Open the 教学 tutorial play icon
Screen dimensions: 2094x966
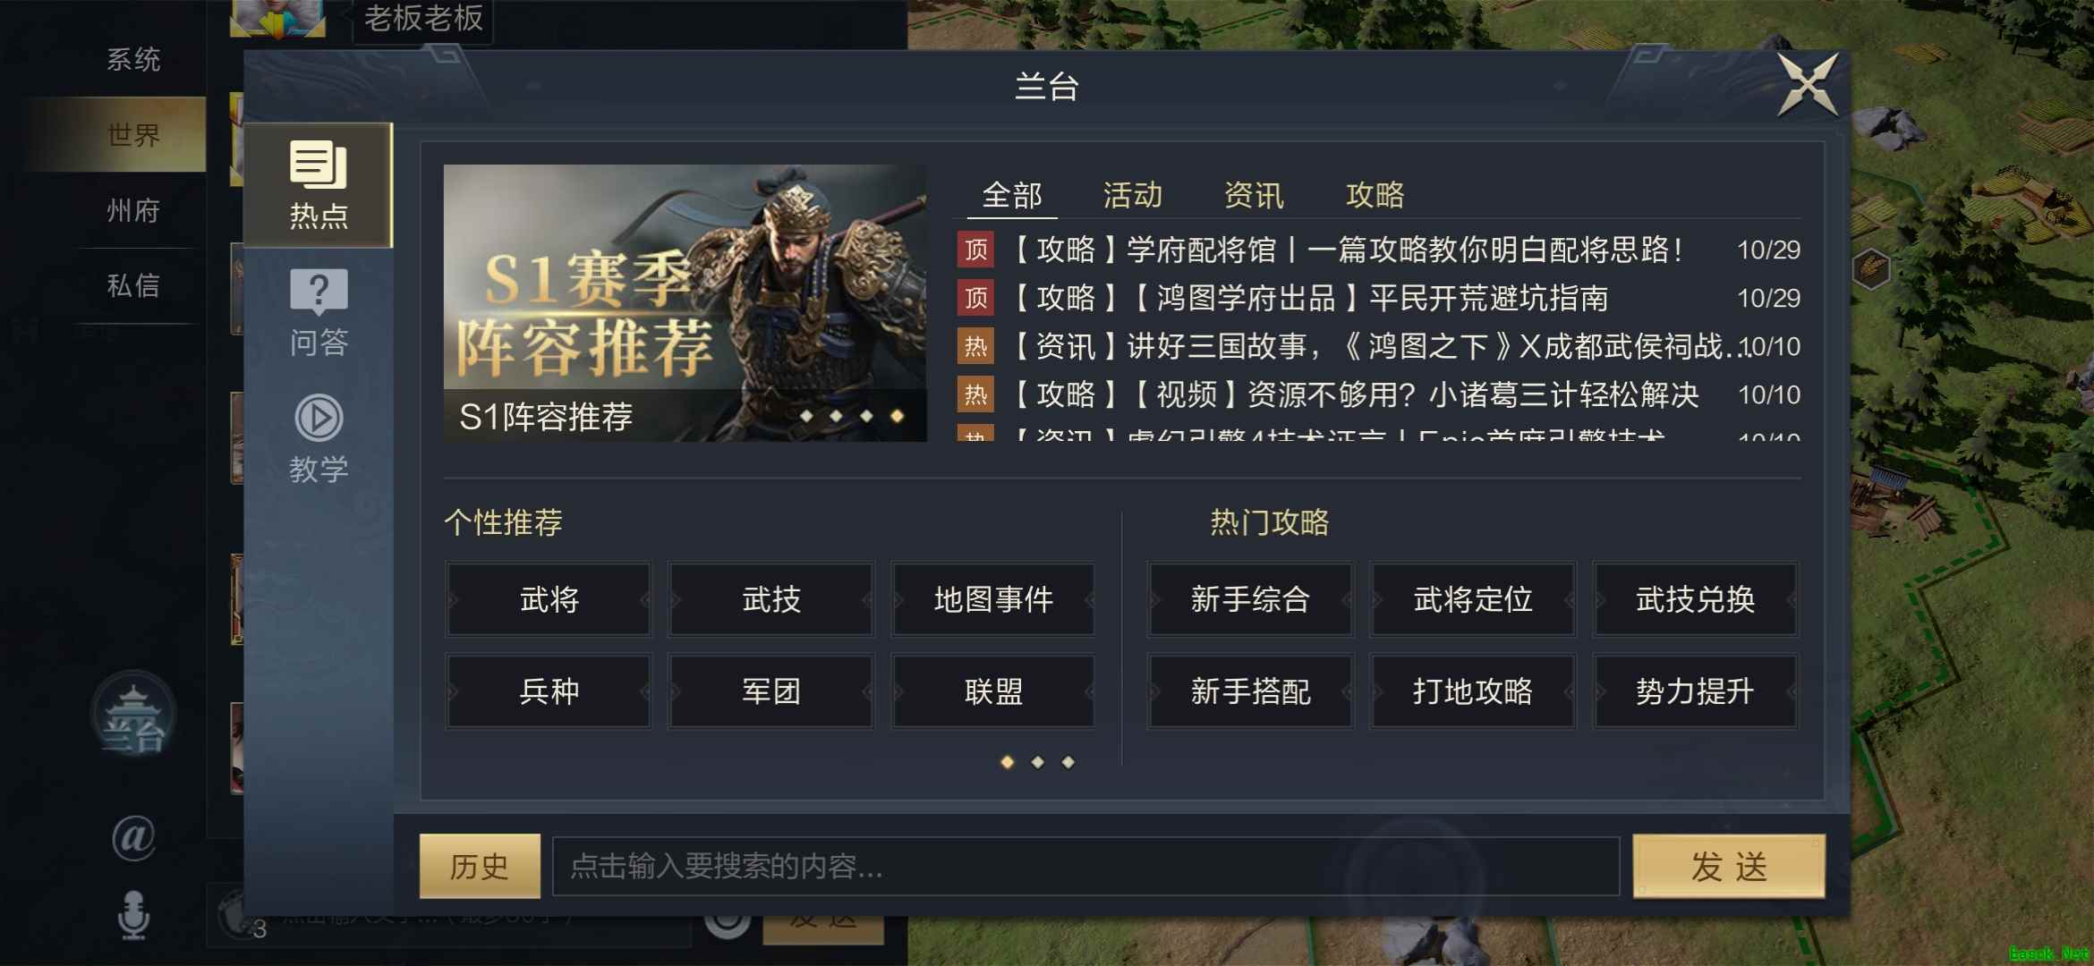[319, 439]
